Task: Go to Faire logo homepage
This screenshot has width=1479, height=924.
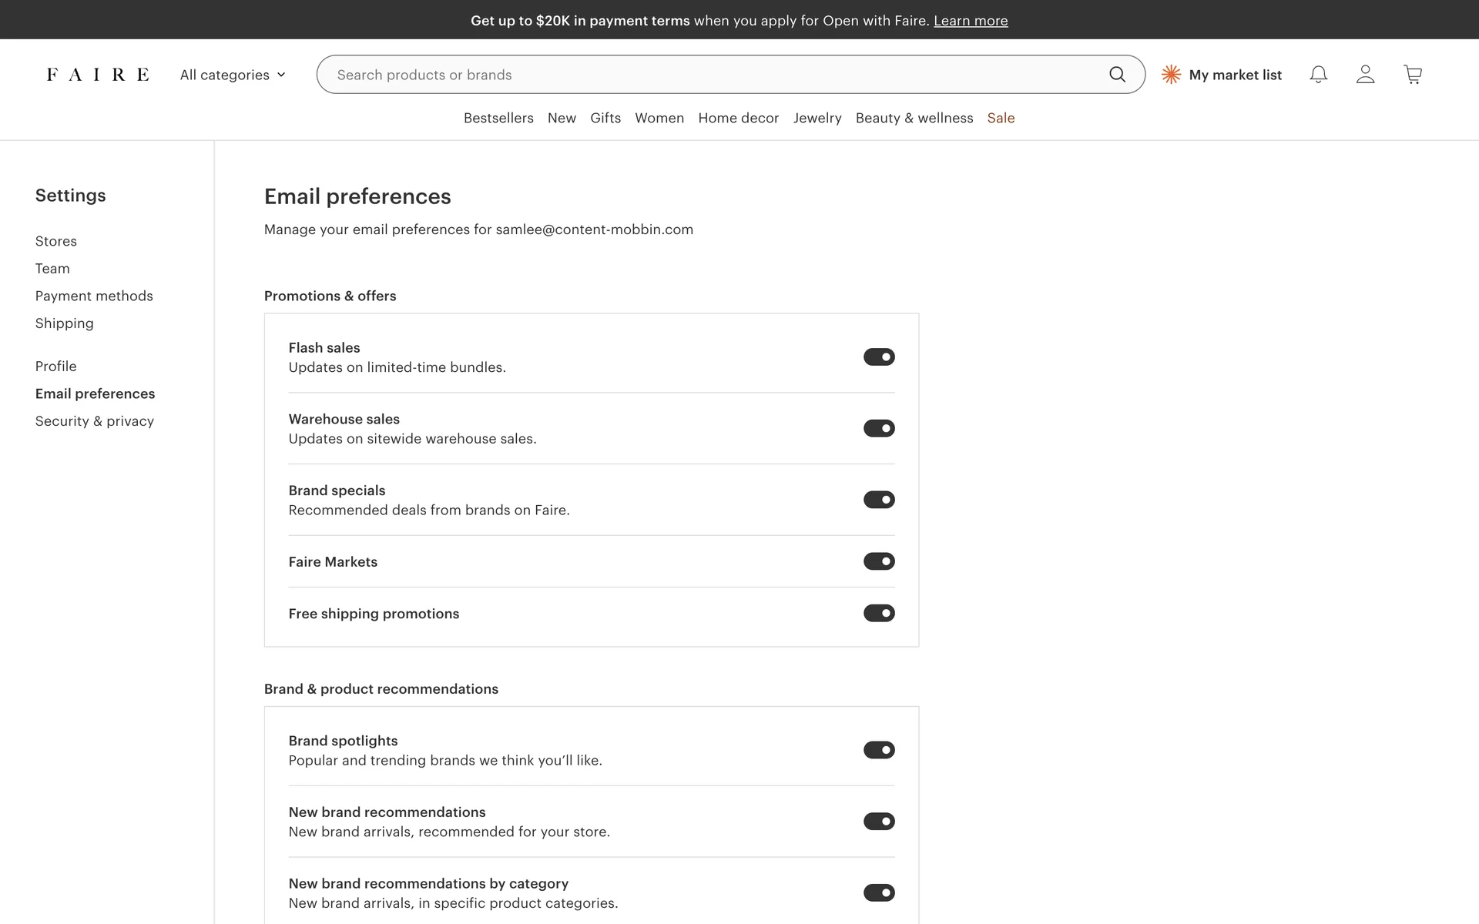Action: [x=98, y=75]
